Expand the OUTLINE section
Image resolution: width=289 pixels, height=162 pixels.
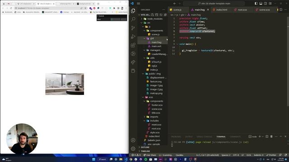tap(145, 147)
